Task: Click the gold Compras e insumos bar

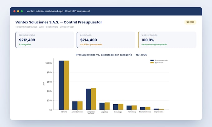Action: (94, 99)
